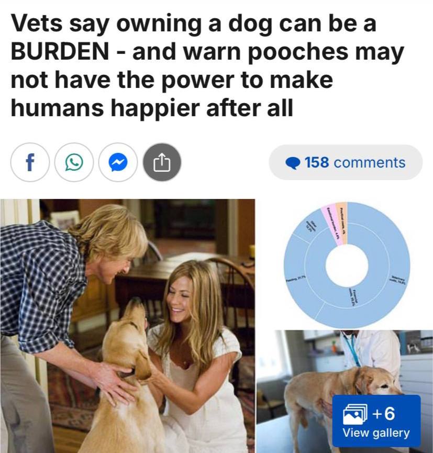The width and height of the screenshot is (433, 453).
Task: Open the main photo of couple petting dog
Action: (x=127, y=326)
